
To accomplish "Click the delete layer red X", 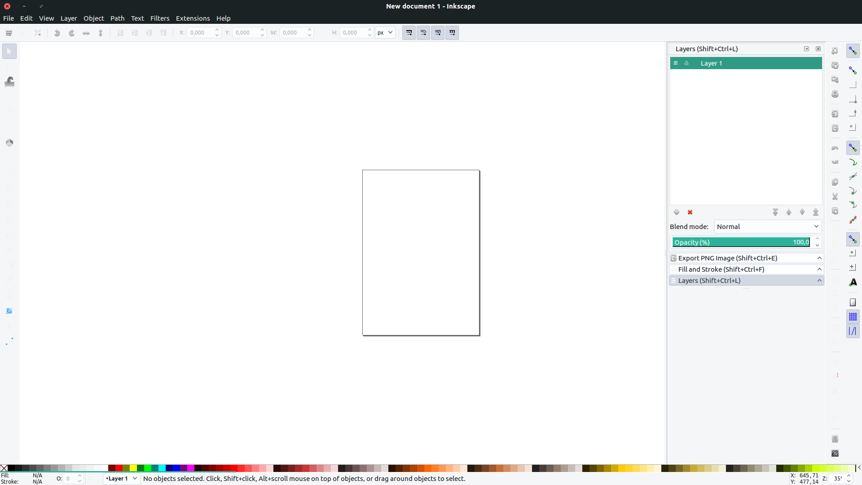I will coord(690,212).
